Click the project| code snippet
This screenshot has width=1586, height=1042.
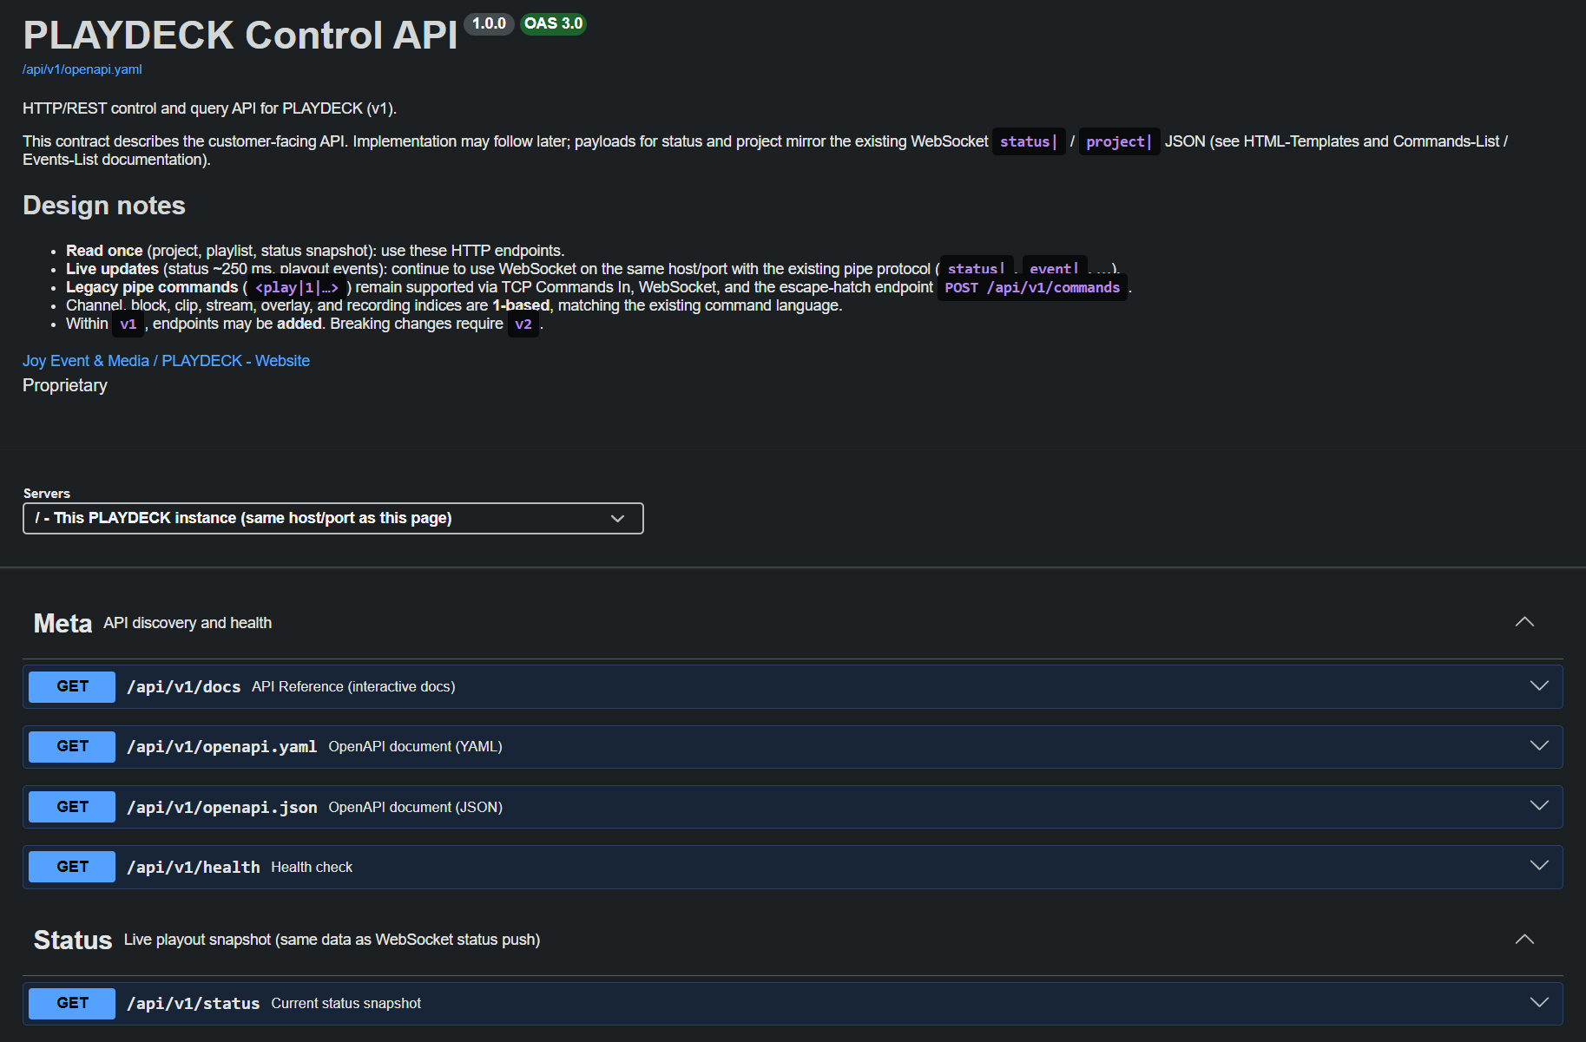pos(1119,142)
